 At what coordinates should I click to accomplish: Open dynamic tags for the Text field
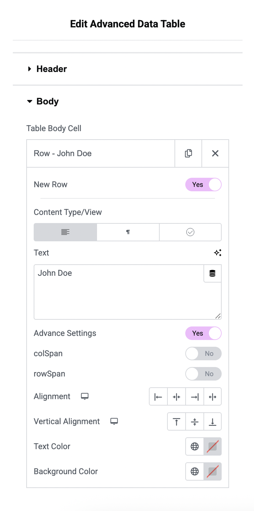[213, 273]
